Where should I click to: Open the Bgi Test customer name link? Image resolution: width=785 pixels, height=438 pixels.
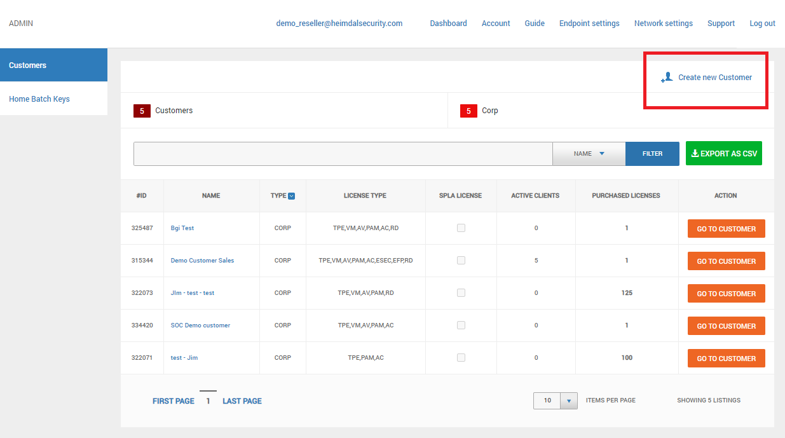182,228
